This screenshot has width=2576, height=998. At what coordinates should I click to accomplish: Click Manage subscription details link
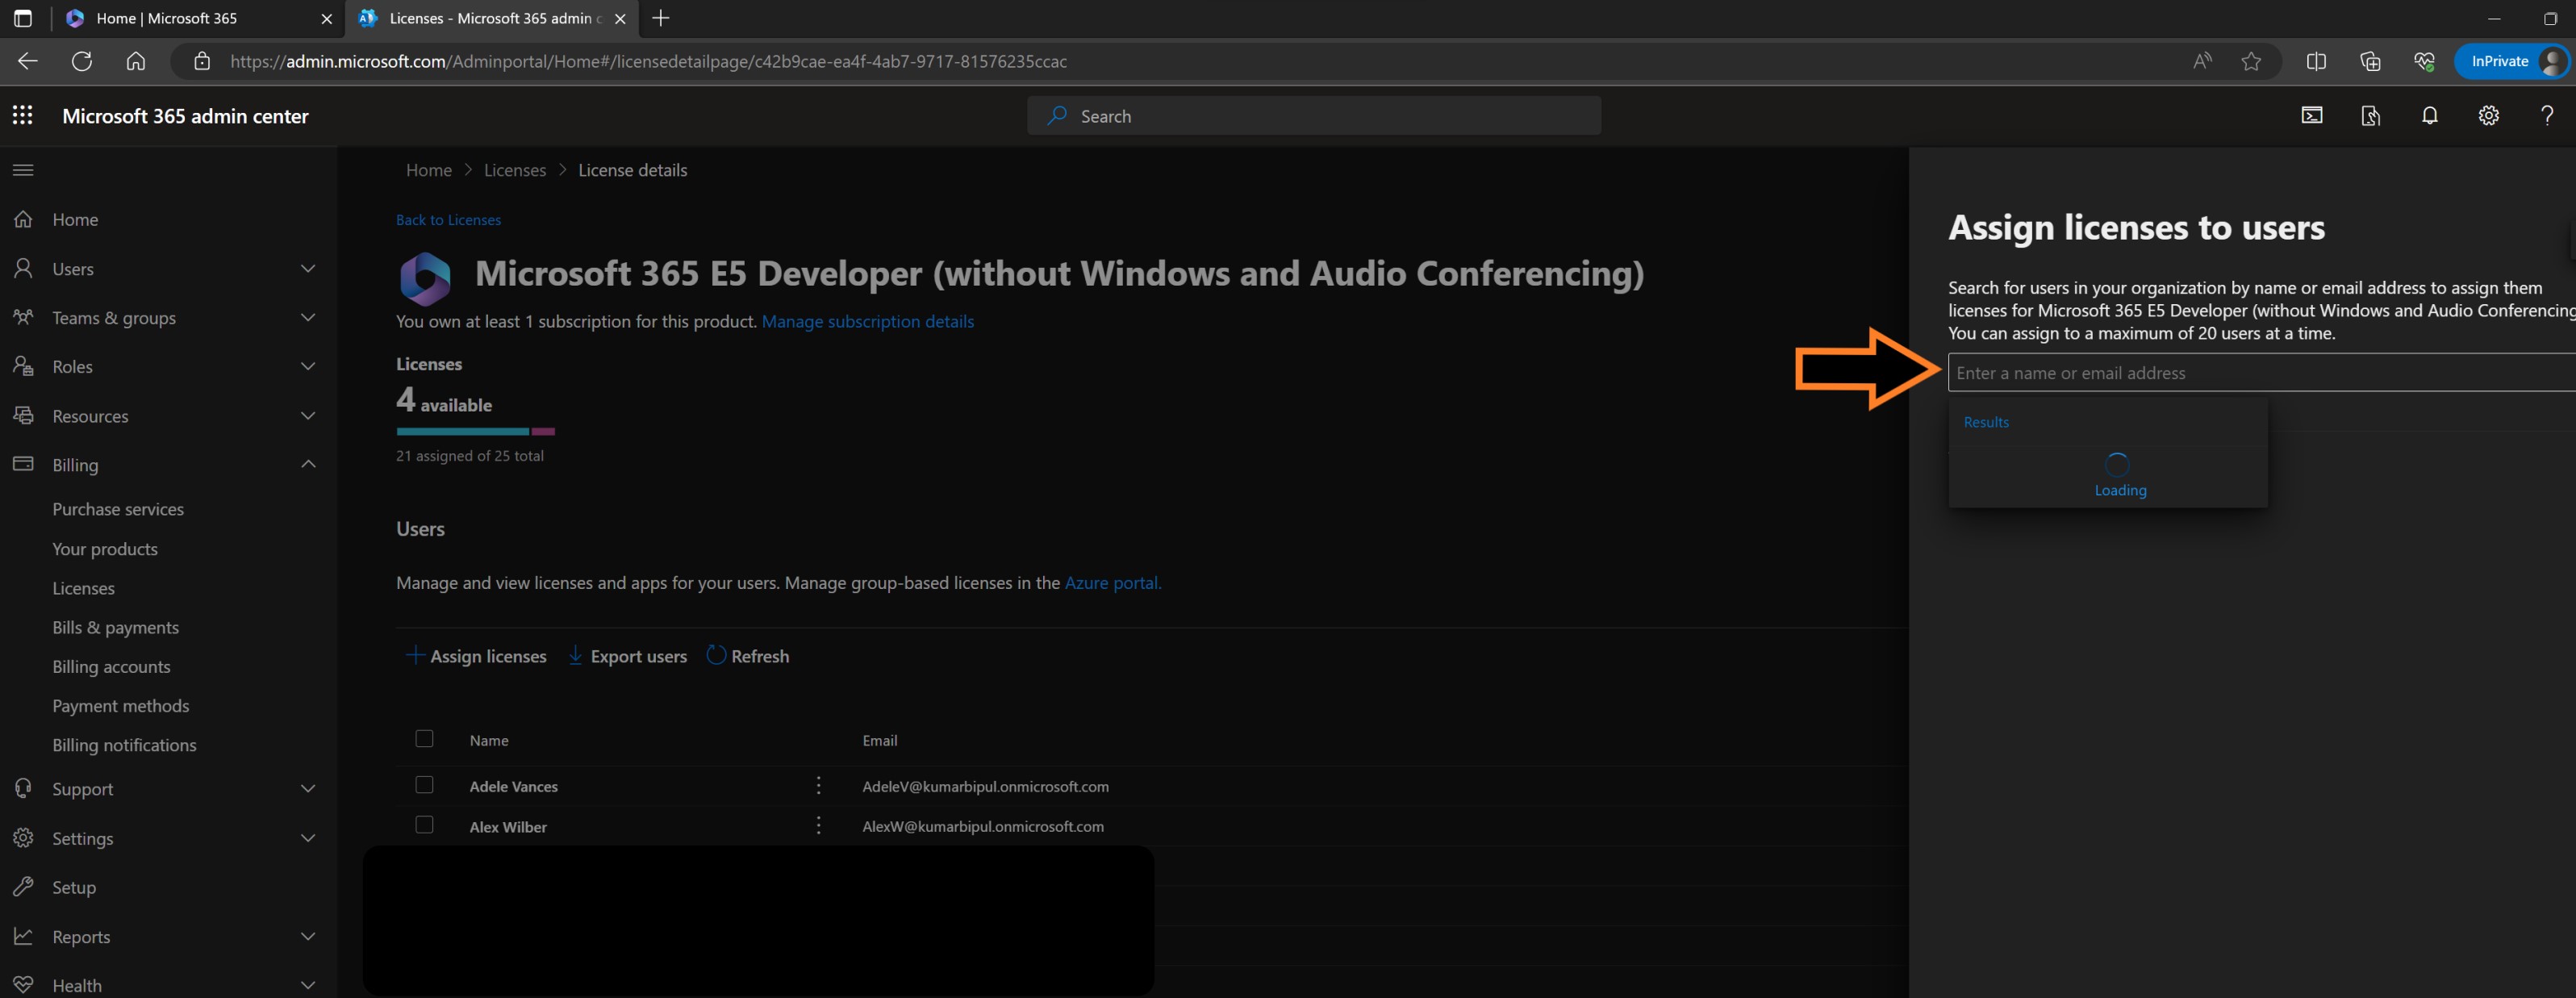click(x=867, y=321)
